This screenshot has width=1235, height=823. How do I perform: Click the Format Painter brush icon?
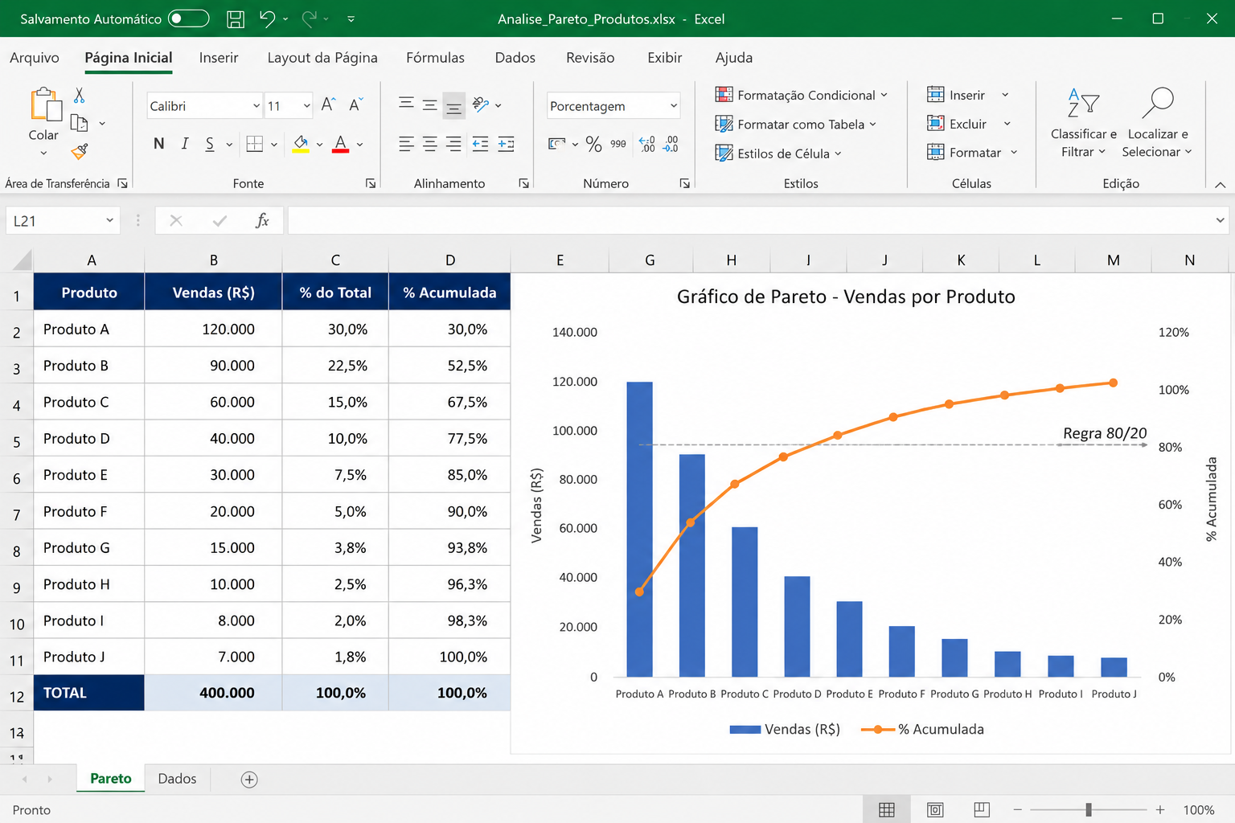(80, 150)
